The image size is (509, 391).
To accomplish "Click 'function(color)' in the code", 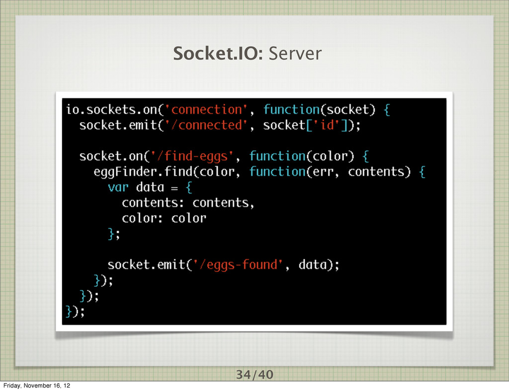I will pyautogui.click(x=302, y=156).
